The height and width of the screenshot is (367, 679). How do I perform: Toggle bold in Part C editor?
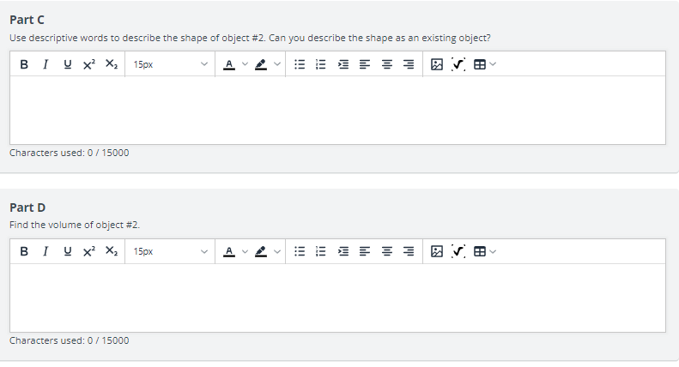(24, 64)
